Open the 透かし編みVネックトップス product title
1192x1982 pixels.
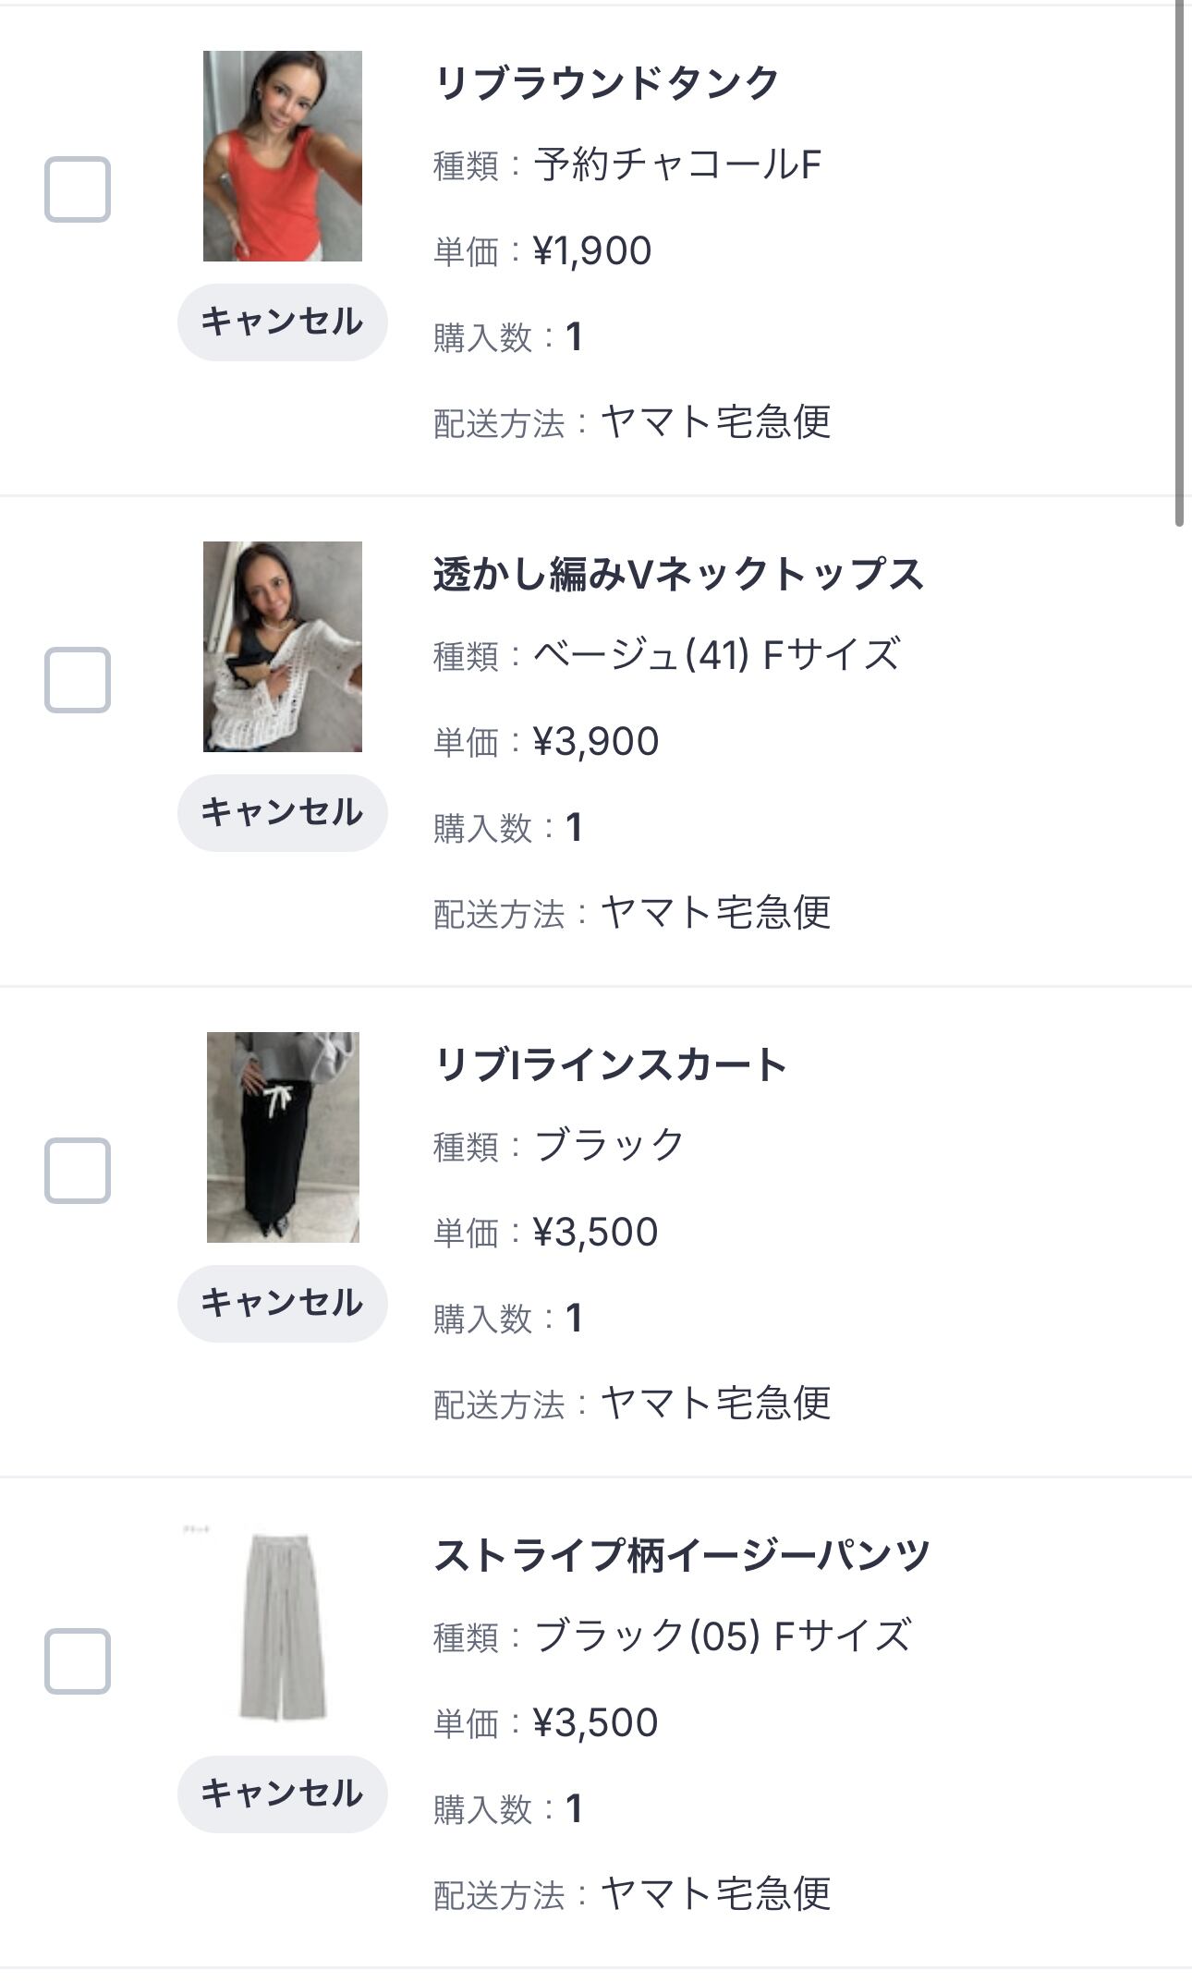click(678, 574)
